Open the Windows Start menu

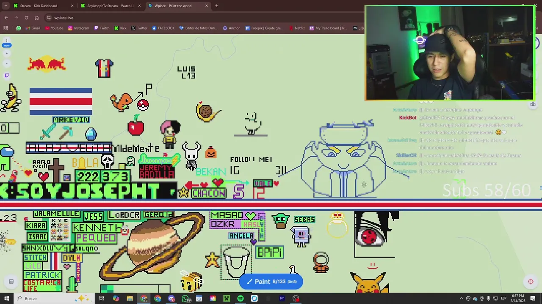(7, 299)
